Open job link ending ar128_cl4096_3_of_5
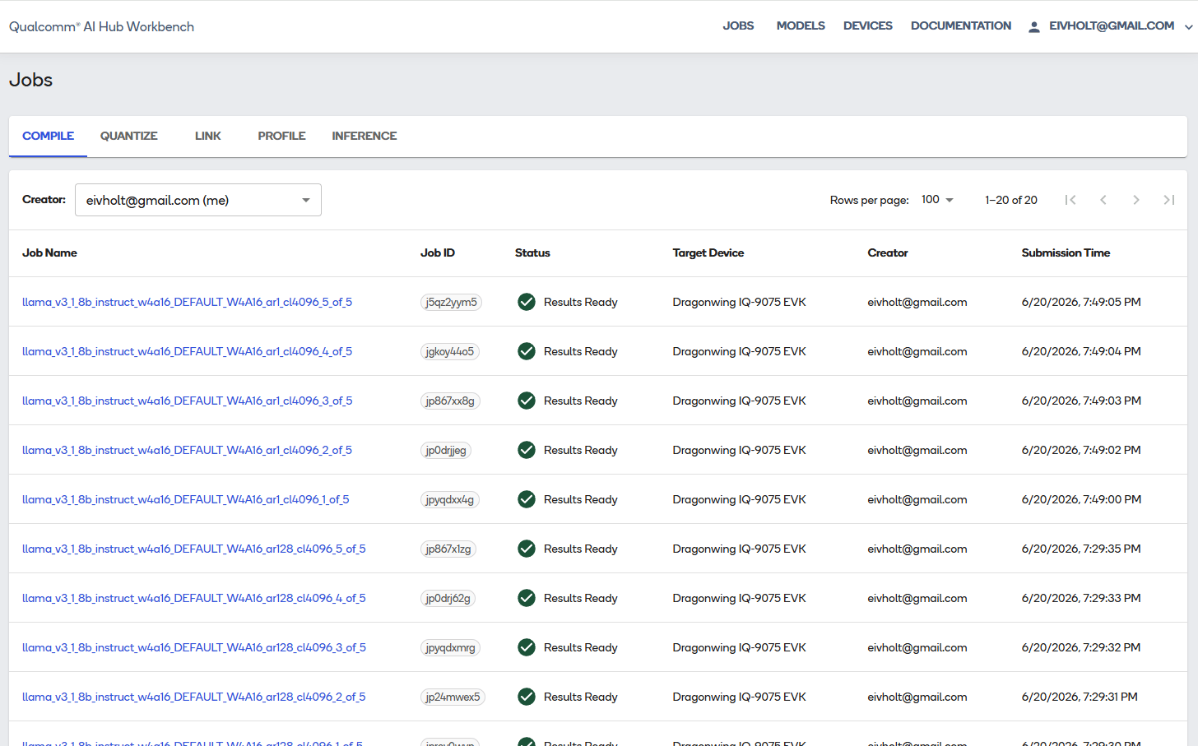This screenshot has height=746, width=1198. pos(194,647)
